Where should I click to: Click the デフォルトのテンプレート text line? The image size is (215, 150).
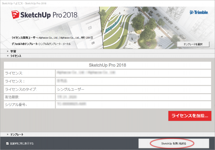click(x=41, y=44)
